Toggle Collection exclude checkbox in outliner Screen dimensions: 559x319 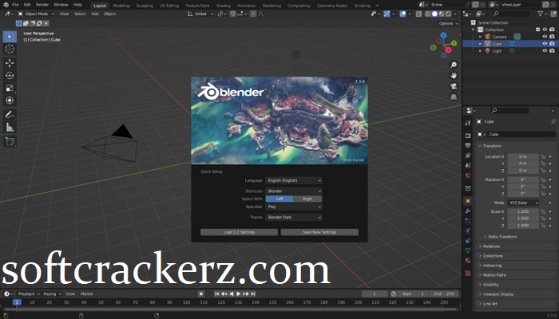coord(538,30)
